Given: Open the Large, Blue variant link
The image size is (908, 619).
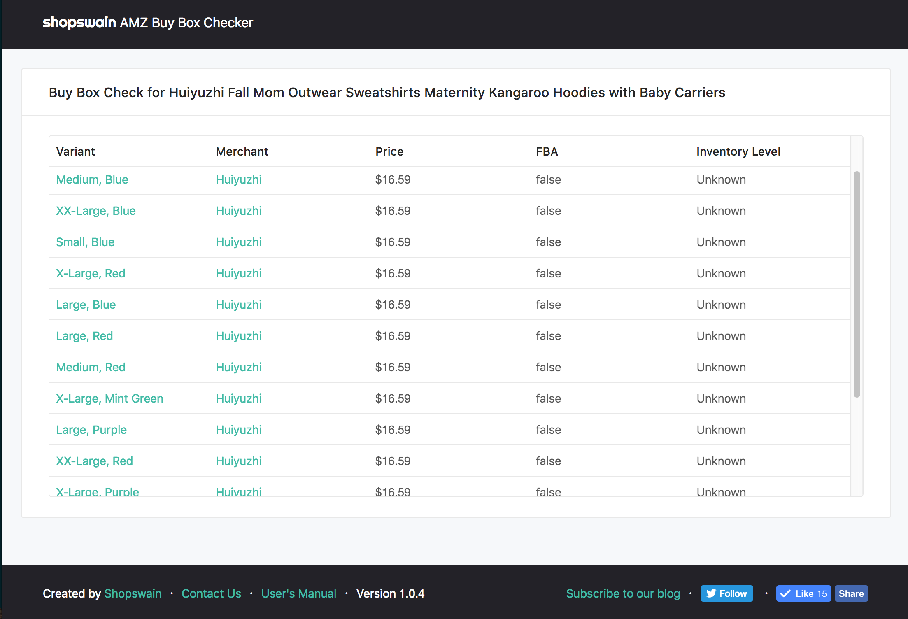Looking at the screenshot, I should click(86, 305).
